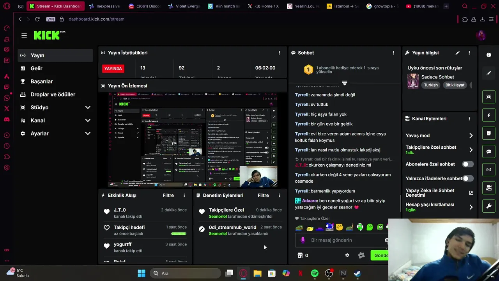Click the broadcast signal icon in right toolbar
Screen dimensions: 499x281
click(489, 170)
